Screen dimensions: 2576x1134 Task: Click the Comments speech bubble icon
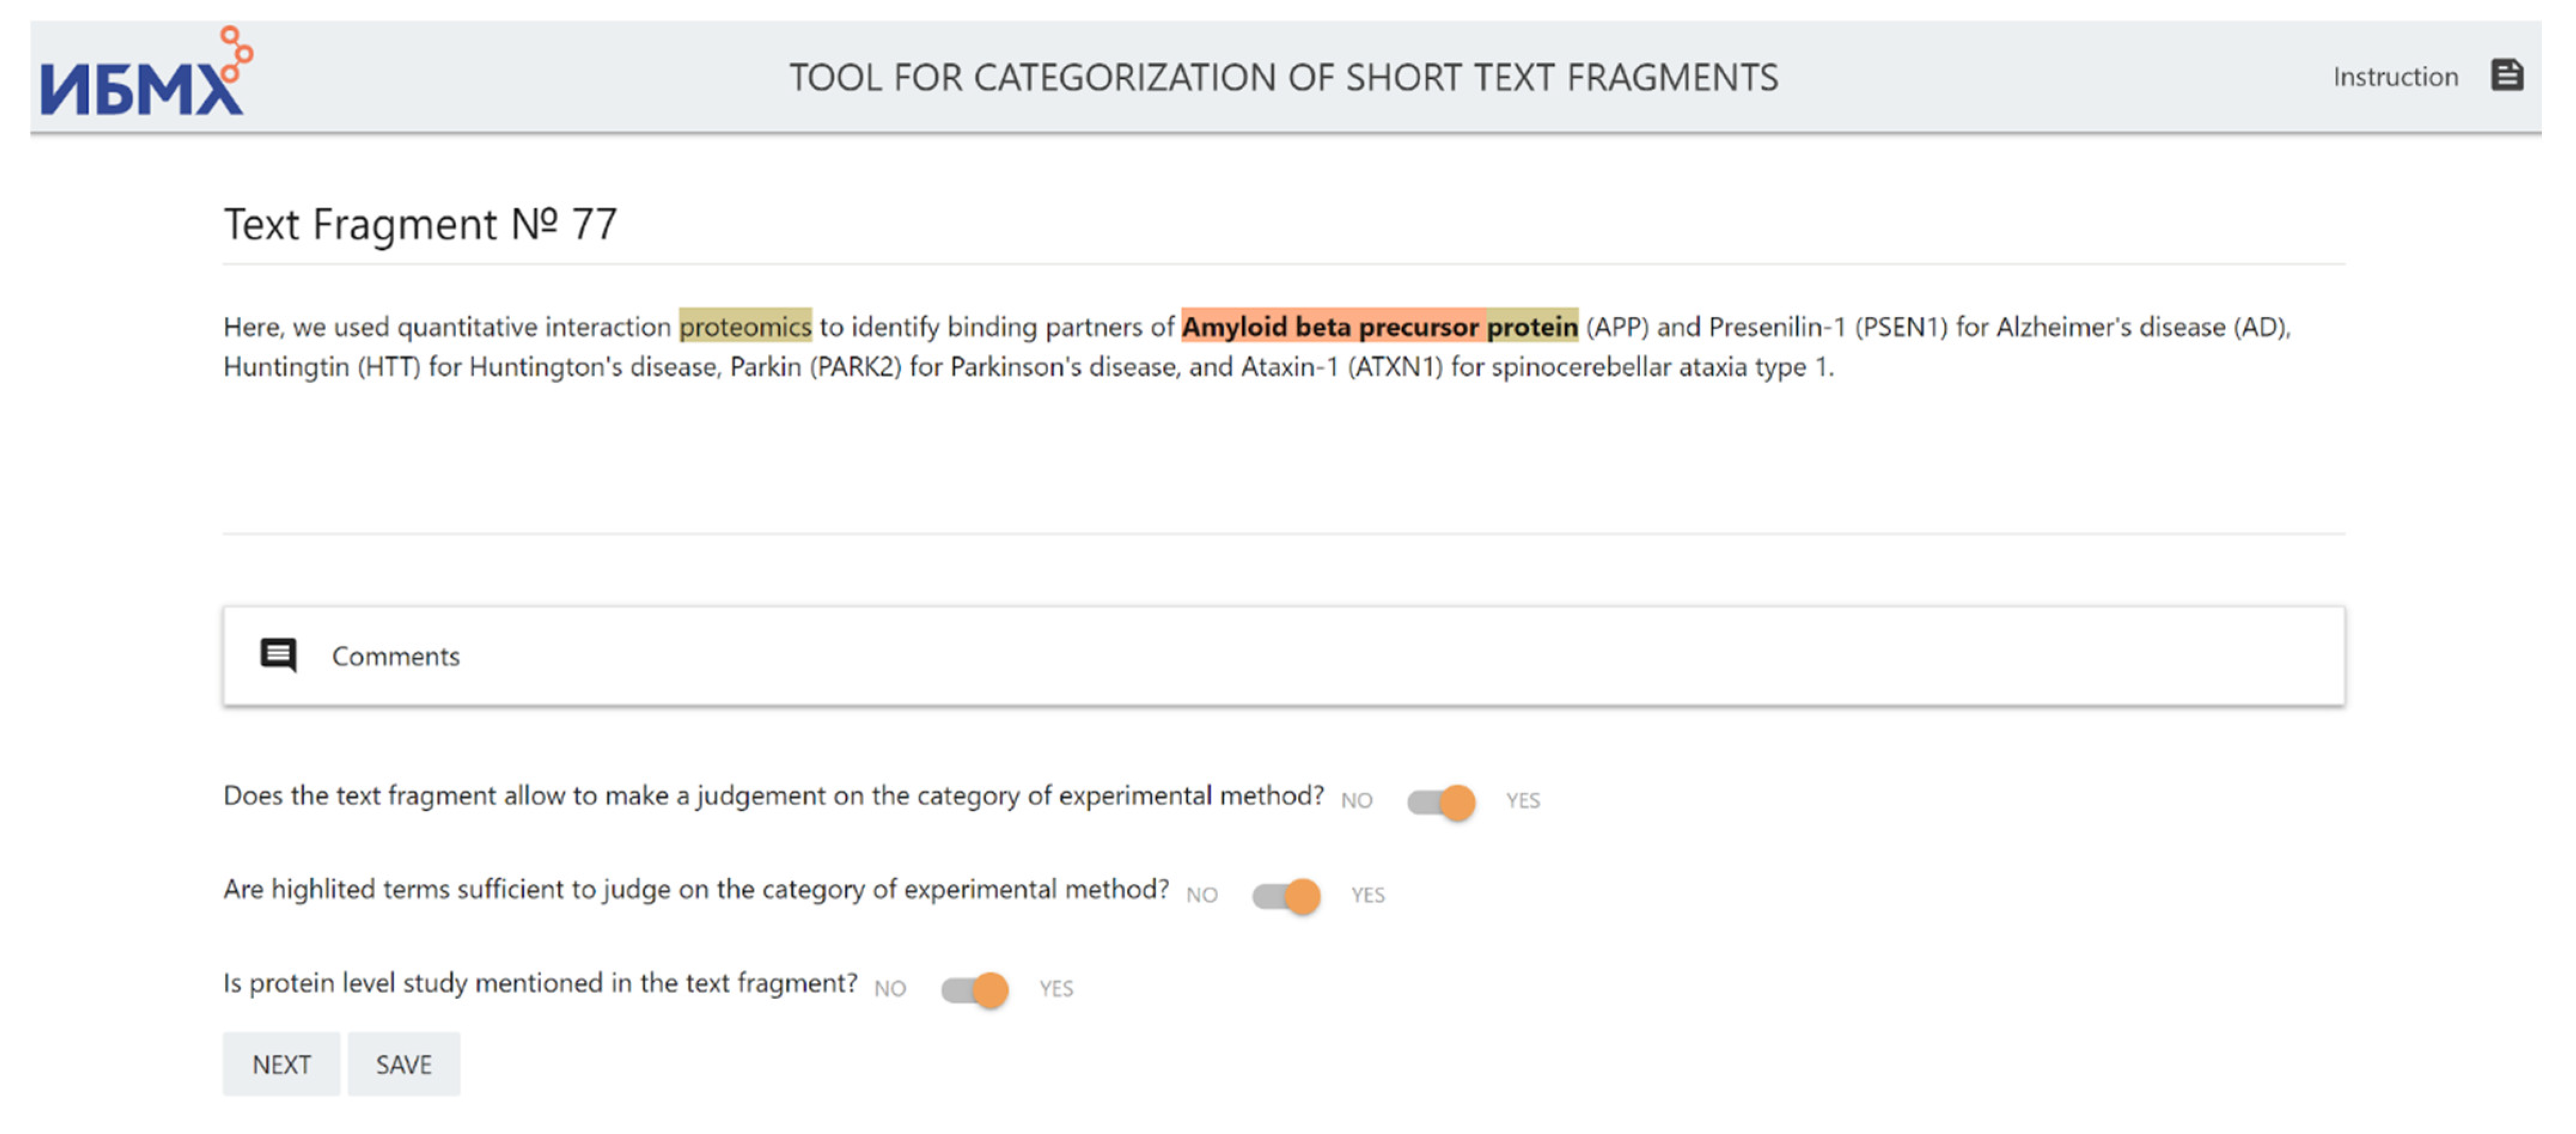pyautogui.click(x=278, y=656)
